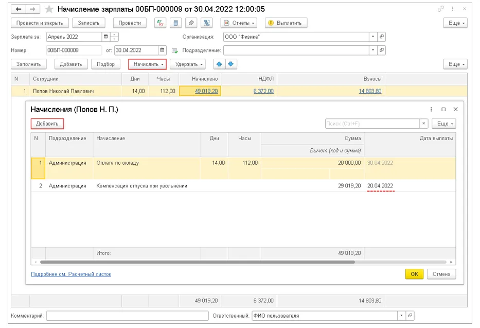Mark document as favorite with star icon

49,9
